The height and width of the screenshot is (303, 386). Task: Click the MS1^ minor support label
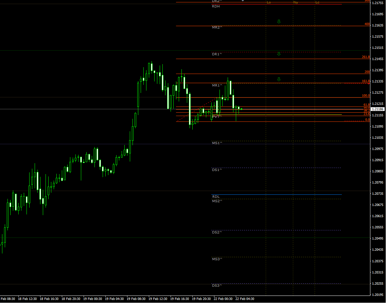(x=217, y=143)
